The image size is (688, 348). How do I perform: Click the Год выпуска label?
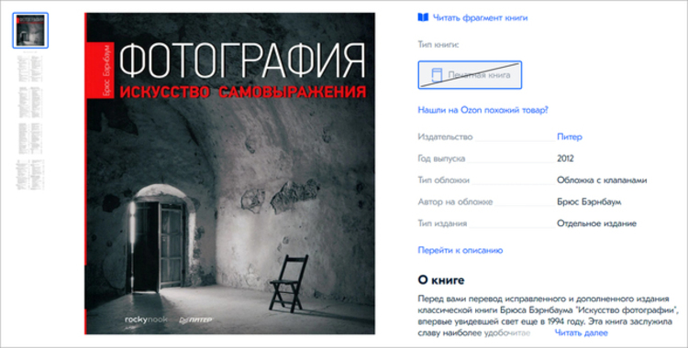(x=441, y=158)
